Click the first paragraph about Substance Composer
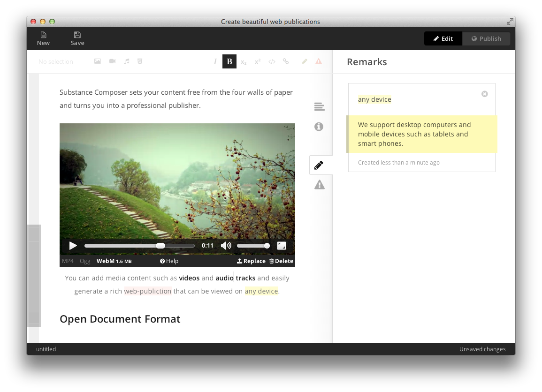 click(x=176, y=99)
